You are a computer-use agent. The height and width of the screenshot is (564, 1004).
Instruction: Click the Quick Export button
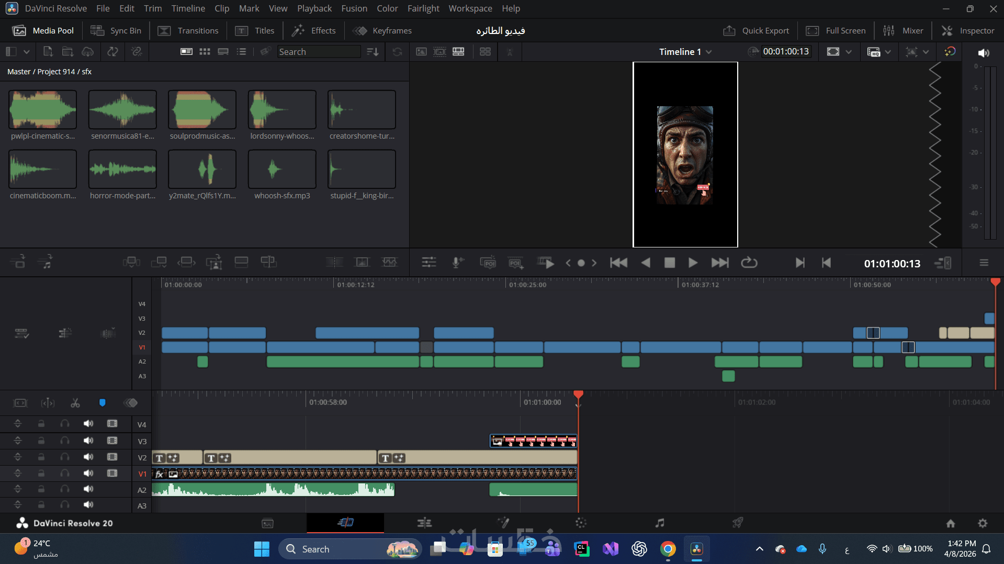point(756,31)
